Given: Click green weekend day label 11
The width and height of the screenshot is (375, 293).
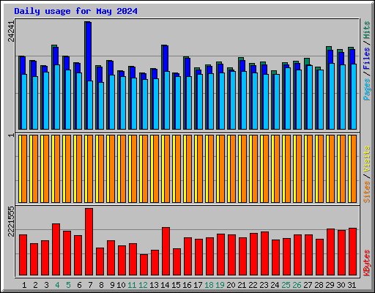Looking at the screenshot, I should [132, 285].
